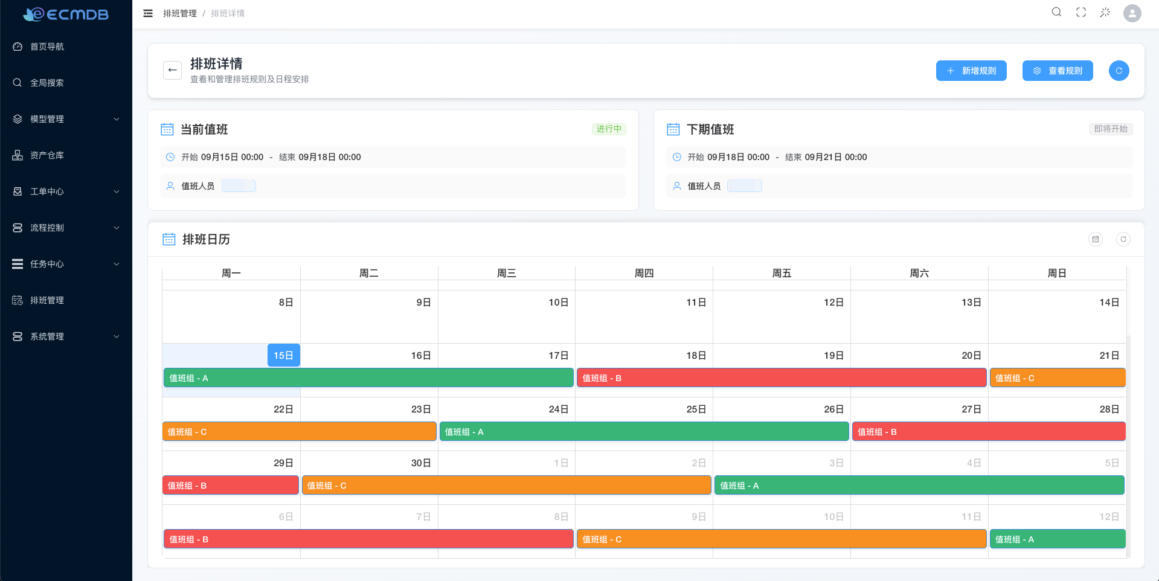Image resolution: width=1159 pixels, height=581 pixels.
Task: Open 排班管理 menu item
Action: click(x=66, y=300)
